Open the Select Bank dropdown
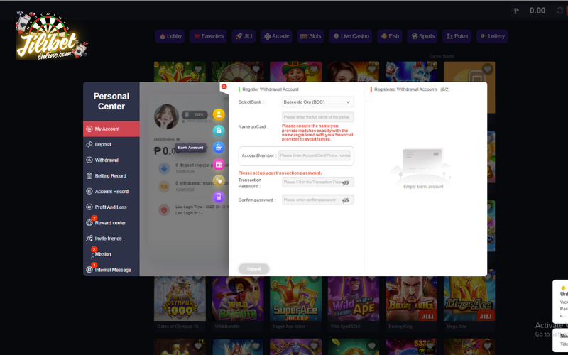Screen dimensions: 568x355 pyautogui.click(x=317, y=102)
